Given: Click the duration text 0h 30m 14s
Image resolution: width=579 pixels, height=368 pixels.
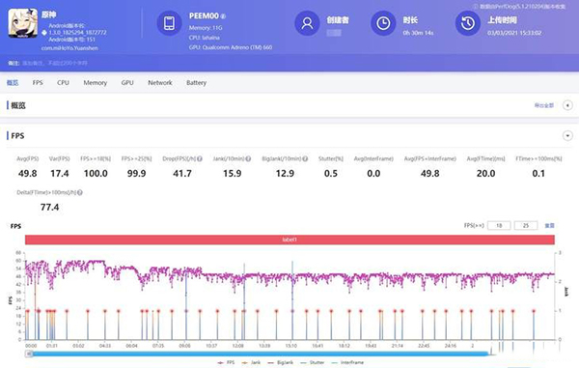Looking at the screenshot, I should (x=418, y=33).
